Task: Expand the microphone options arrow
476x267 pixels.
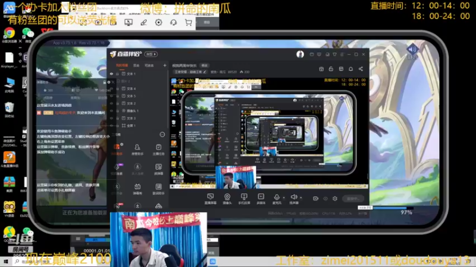Action: coord(284,198)
